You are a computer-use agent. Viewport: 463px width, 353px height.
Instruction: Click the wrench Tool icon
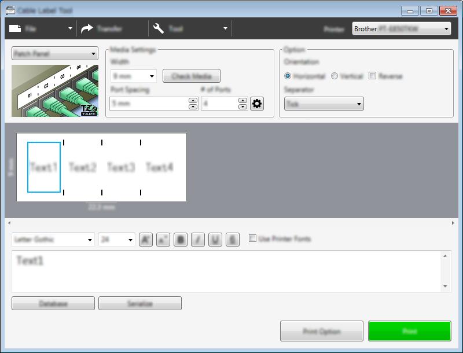[159, 28]
